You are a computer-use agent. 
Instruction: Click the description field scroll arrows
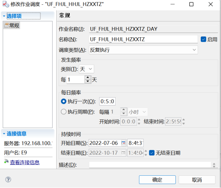(214, 165)
